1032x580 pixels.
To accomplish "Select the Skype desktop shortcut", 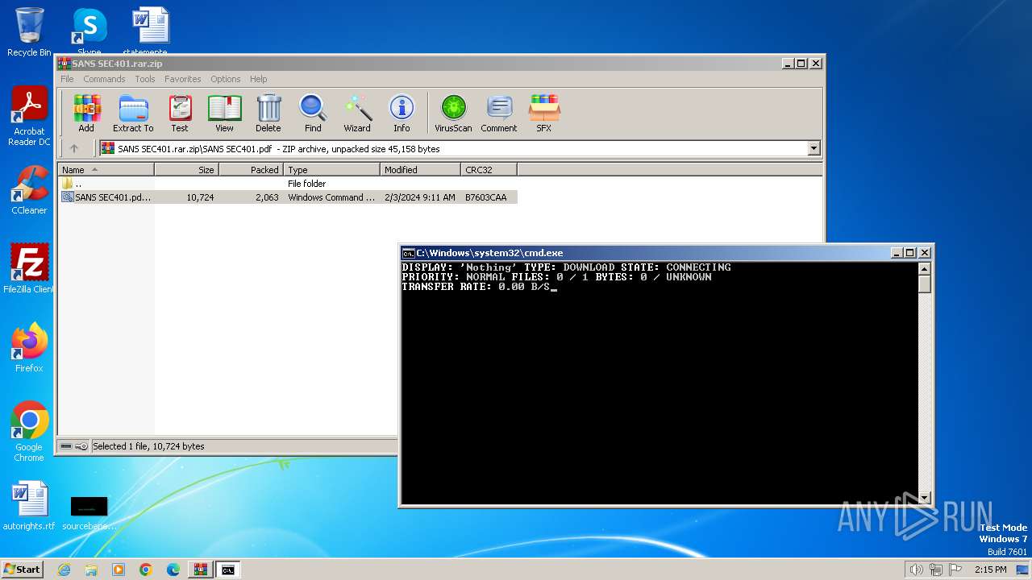I will (x=89, y=32).
